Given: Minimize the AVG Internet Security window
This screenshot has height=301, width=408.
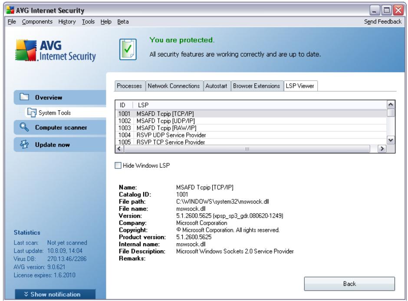Looking at the screenshot, I should 375,10.
